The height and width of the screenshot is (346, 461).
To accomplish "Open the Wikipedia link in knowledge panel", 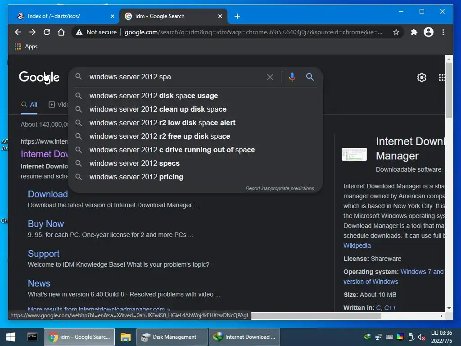I will click(357, 246).
